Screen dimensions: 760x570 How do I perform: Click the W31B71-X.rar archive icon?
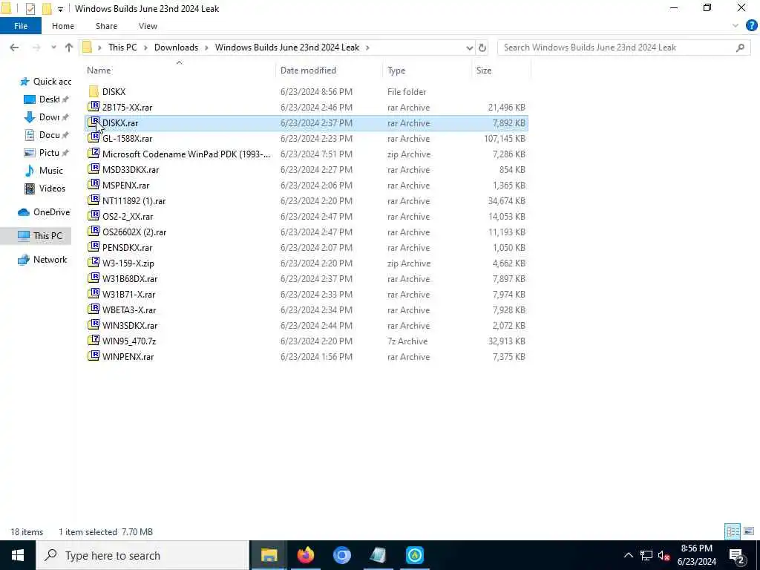tap(94, 294)
